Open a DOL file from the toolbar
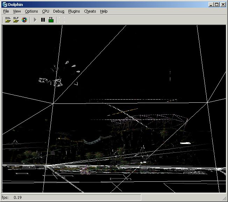The image size is (228, 202). tap(8, 20)
